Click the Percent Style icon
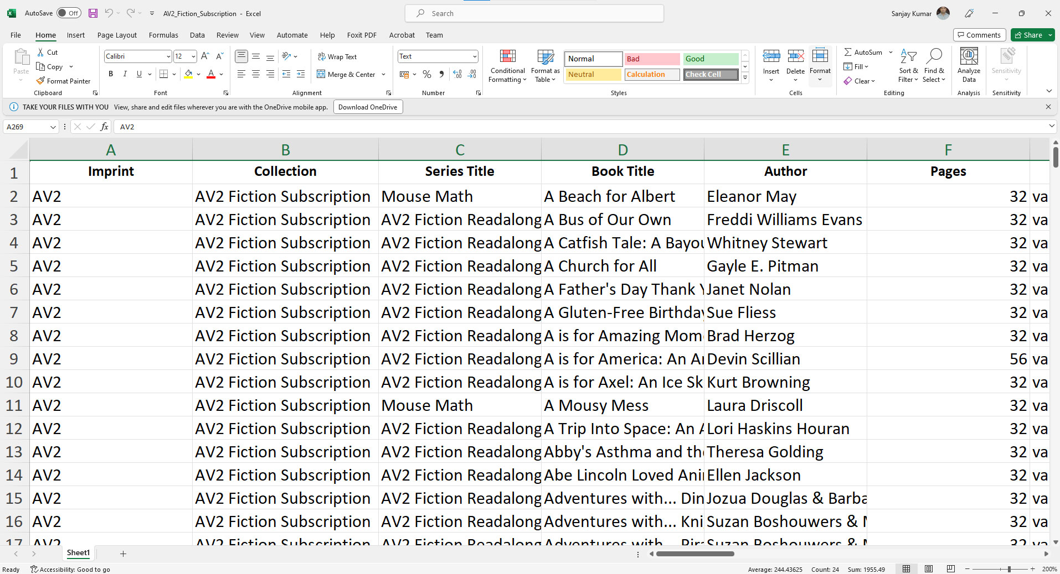 tap(427, 74)
